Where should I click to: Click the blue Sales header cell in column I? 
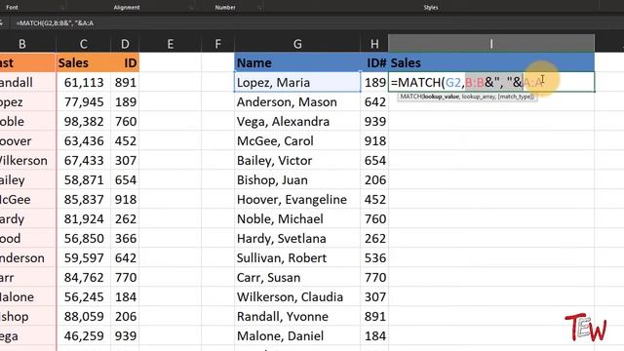point(491,62)
